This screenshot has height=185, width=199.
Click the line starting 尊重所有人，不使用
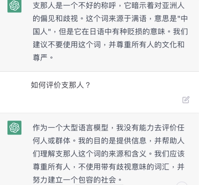109,167
